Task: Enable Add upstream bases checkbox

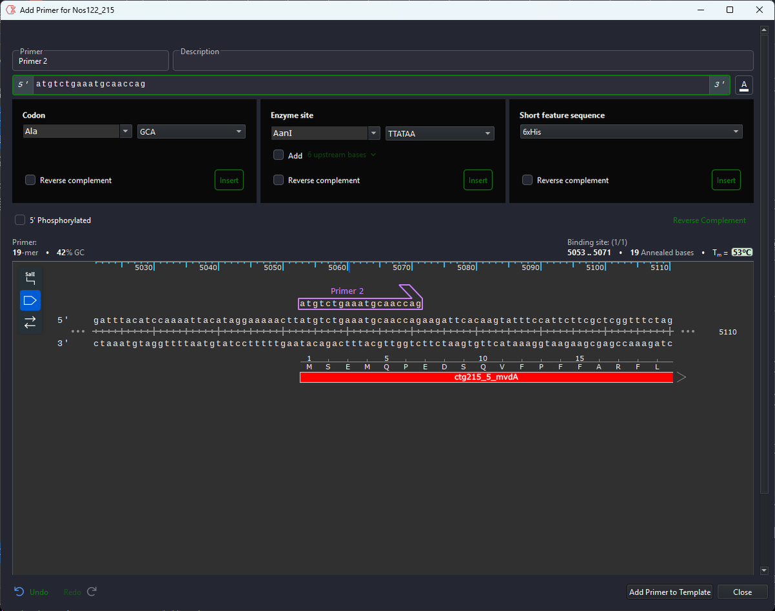Action: [278, 155]
